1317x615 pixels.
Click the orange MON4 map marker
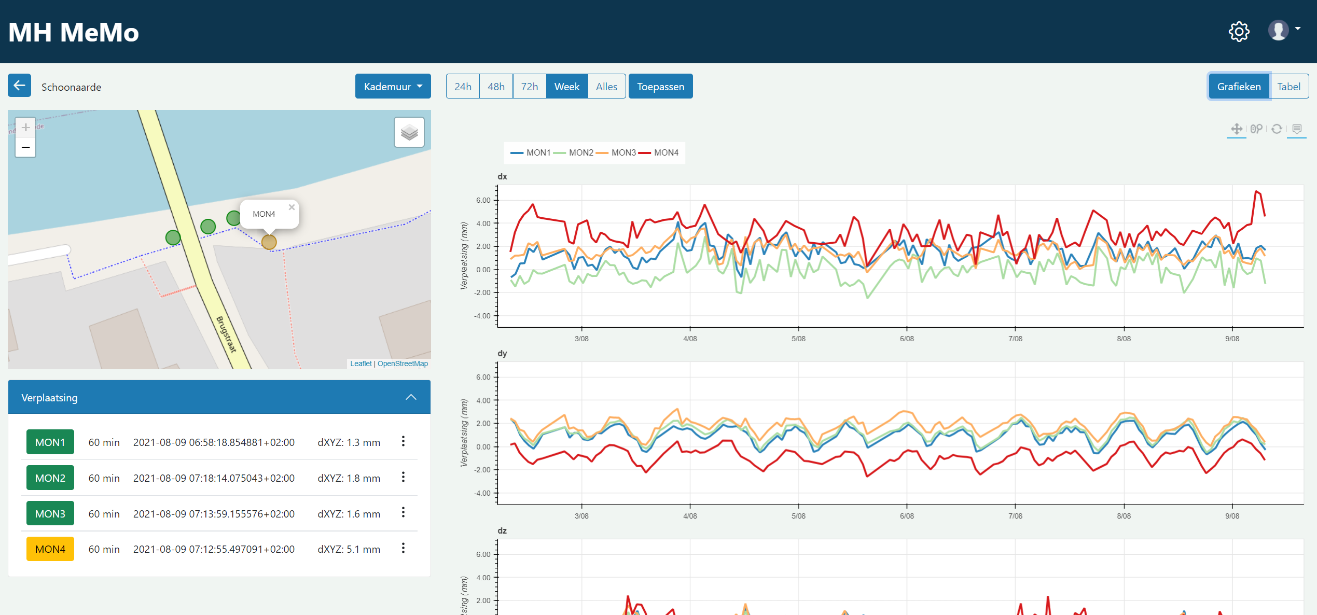[x=269, y=242]
